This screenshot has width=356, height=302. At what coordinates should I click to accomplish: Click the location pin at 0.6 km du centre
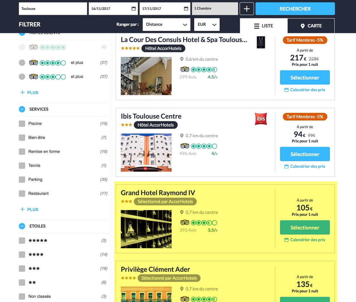pyautogui.click(x=181, y=59)
